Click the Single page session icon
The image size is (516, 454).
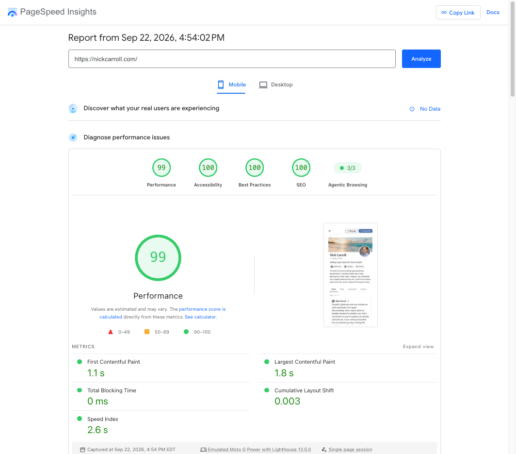click(x=324, y=450)
